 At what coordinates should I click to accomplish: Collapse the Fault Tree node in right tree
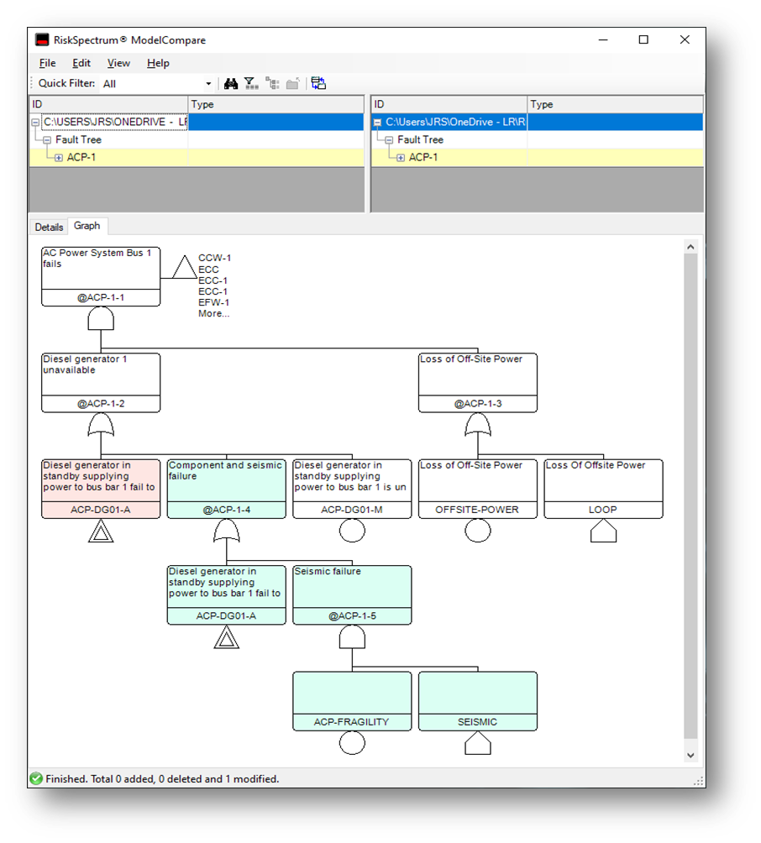pos(389,140)
